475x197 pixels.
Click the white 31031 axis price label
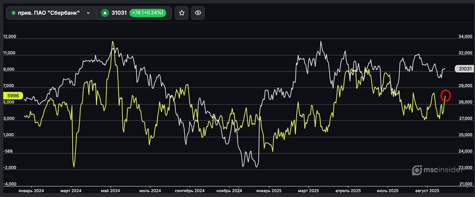463,69
